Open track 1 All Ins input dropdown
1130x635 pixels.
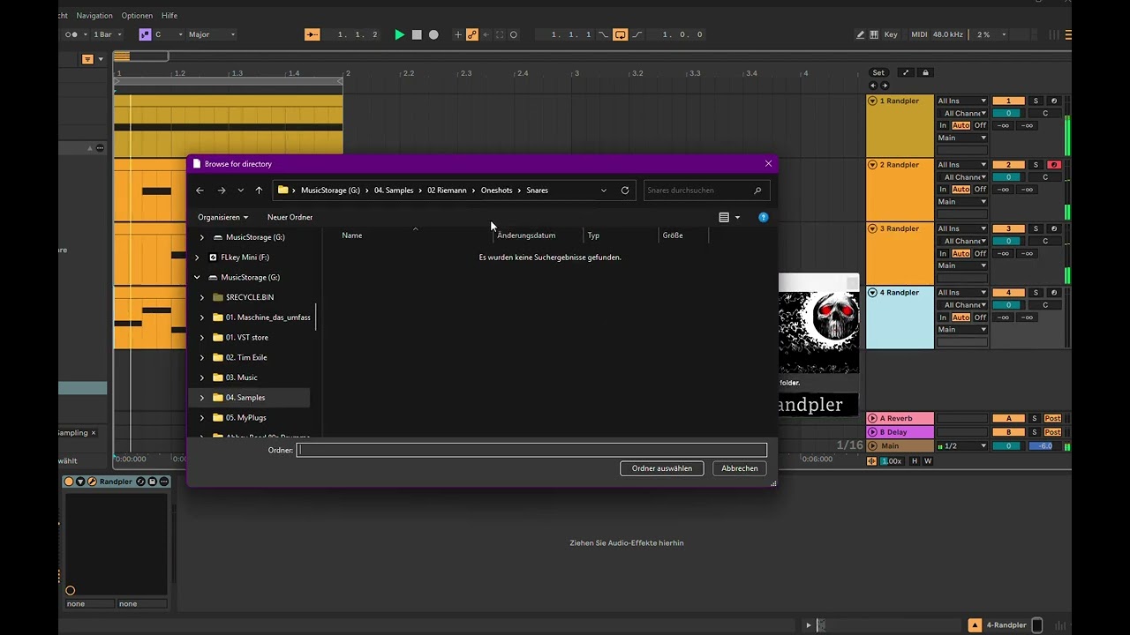962,101
